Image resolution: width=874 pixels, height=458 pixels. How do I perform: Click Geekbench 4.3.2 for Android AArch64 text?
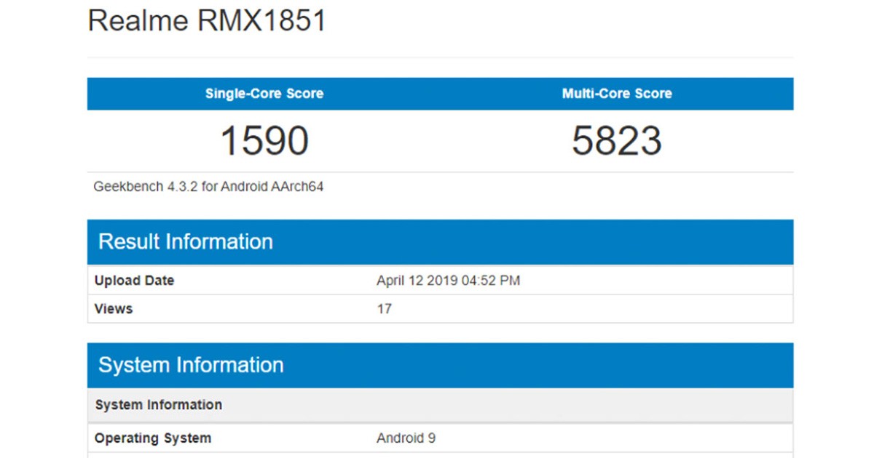(x=208, y=187)
